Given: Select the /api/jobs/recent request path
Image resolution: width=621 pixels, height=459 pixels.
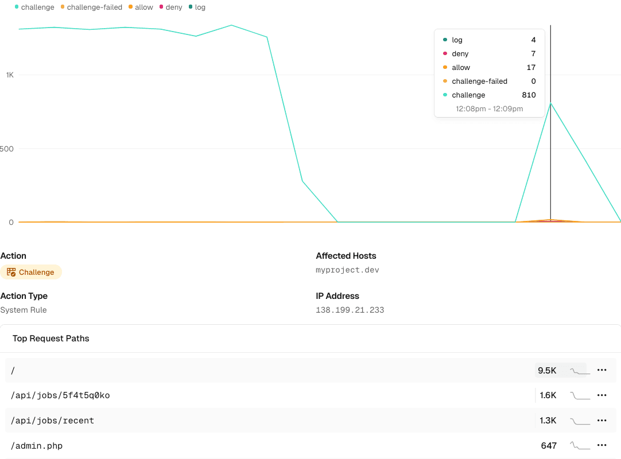Looking at the screenshot, I should 52,421.
